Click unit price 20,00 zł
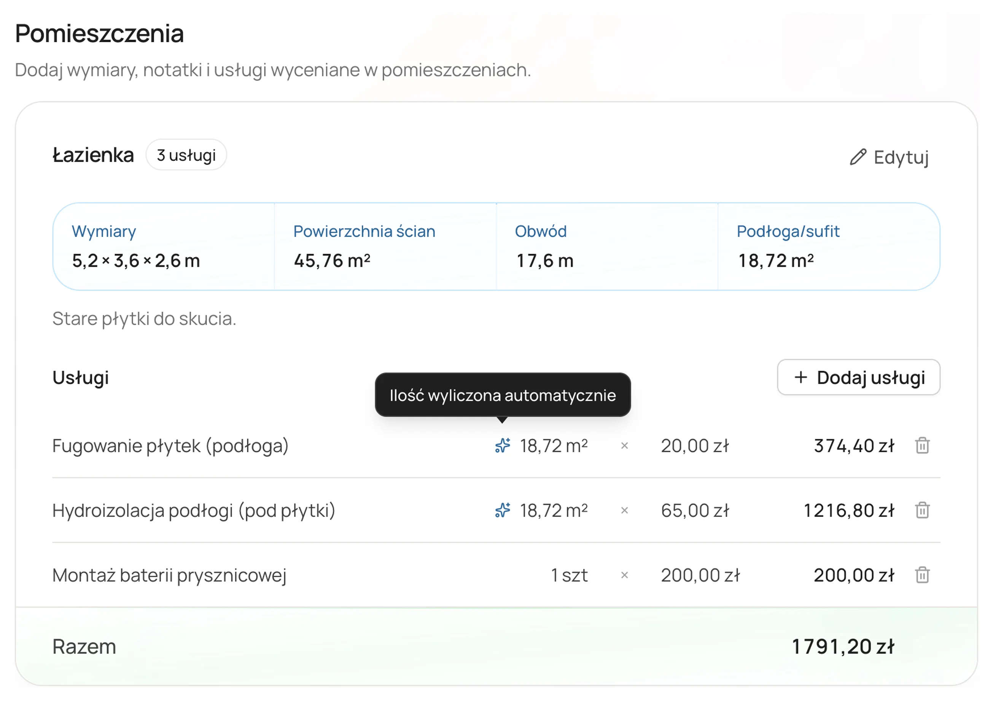This screenshot has width=993, height=701. (695, 446)
